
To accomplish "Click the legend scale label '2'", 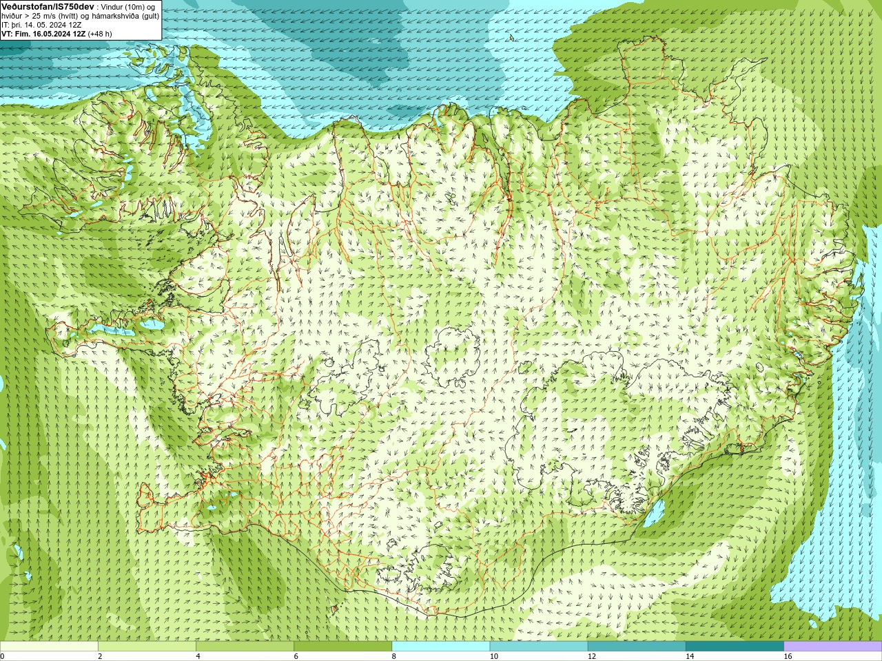I will (100, 656).
